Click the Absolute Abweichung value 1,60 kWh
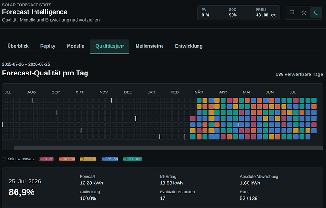 point(250,183)
